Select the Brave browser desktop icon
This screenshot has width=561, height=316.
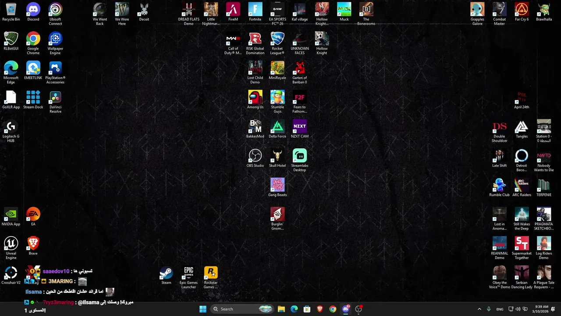click(x=33, y=246)
